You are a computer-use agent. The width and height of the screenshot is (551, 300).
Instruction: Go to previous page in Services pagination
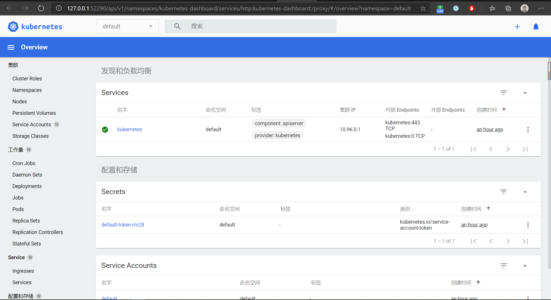point(491,149)
